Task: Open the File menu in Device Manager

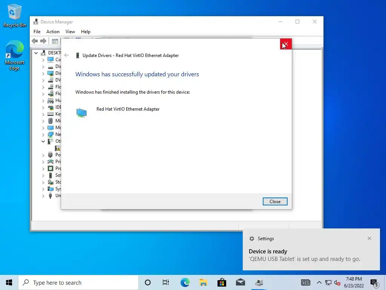Action: click(x=37, y=32)
